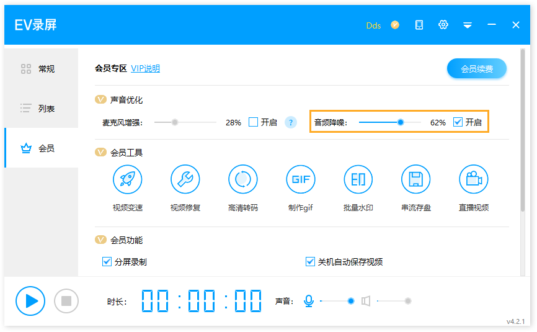Adjust the speaker volume slider

point(394,301)
